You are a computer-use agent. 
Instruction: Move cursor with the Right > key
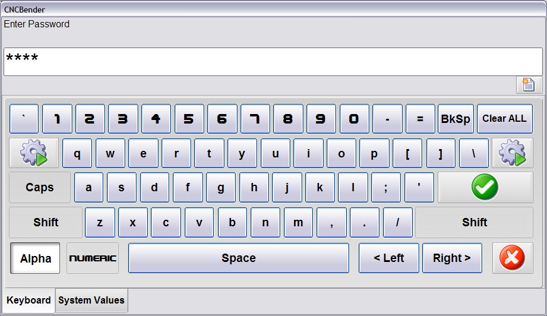tap(451, 258)
